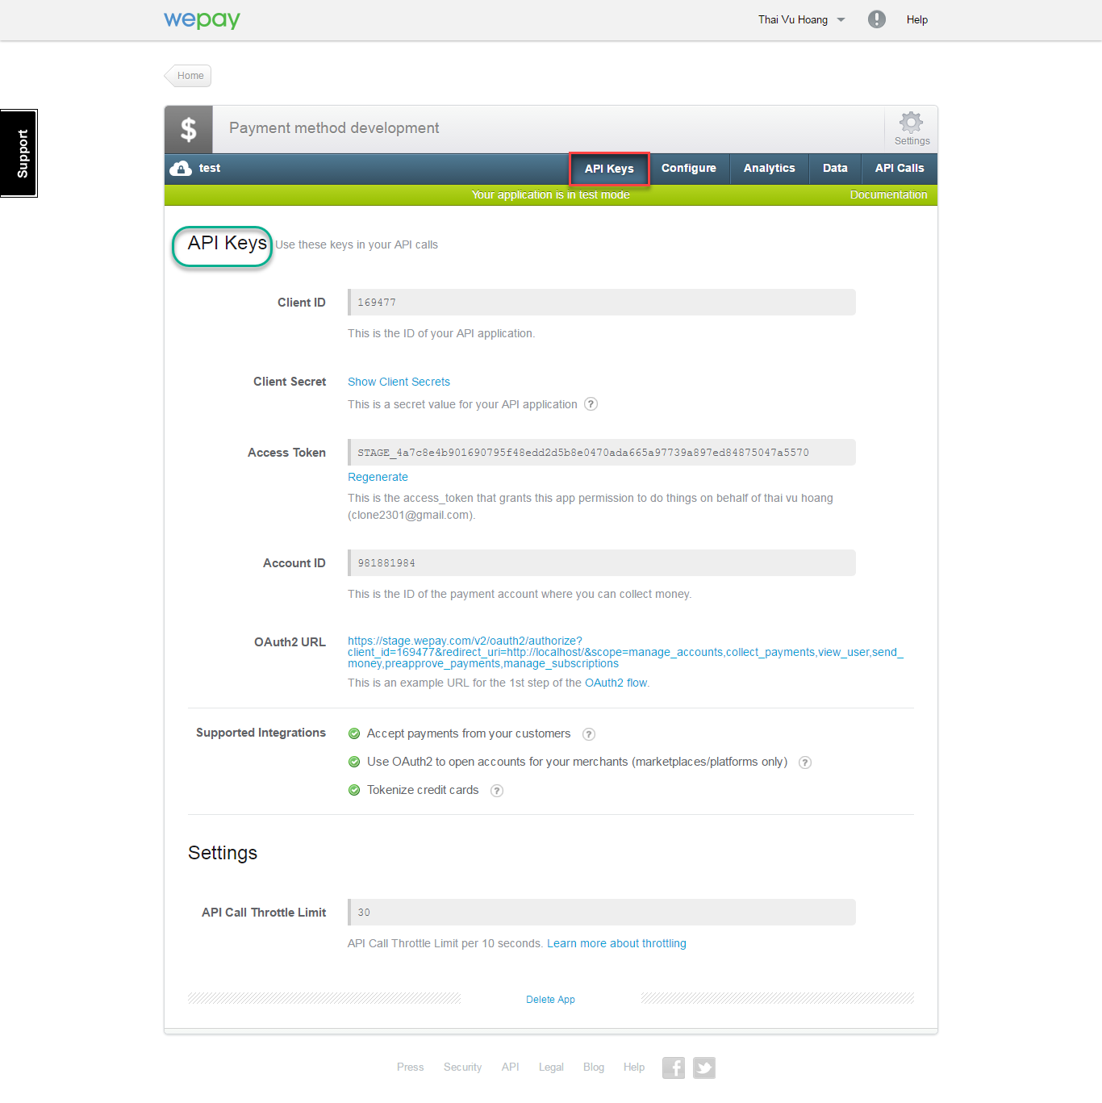Viewport: 1102px width, 1103px height.
Task: Switch to the Configure tab
Action: 688,168
